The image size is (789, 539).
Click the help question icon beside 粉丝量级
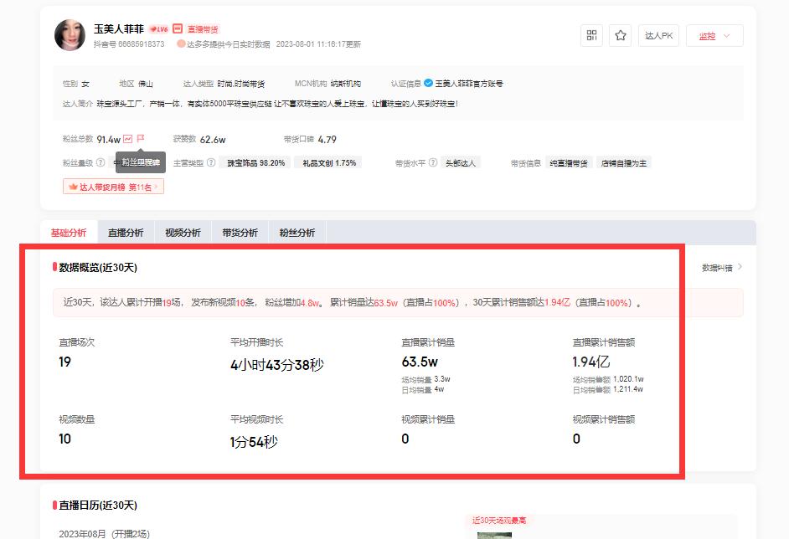point(100,162)
